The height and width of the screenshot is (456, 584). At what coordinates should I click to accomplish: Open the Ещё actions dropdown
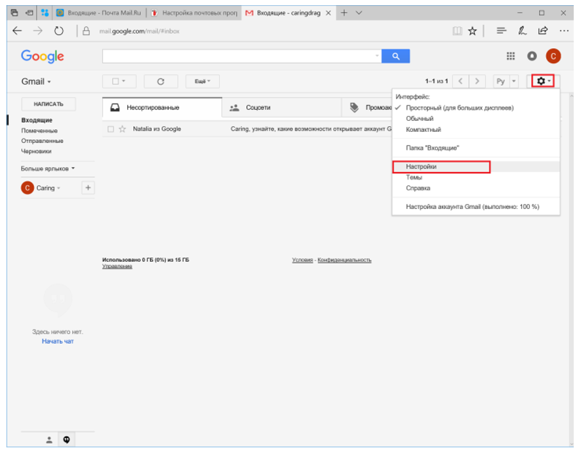202,81
